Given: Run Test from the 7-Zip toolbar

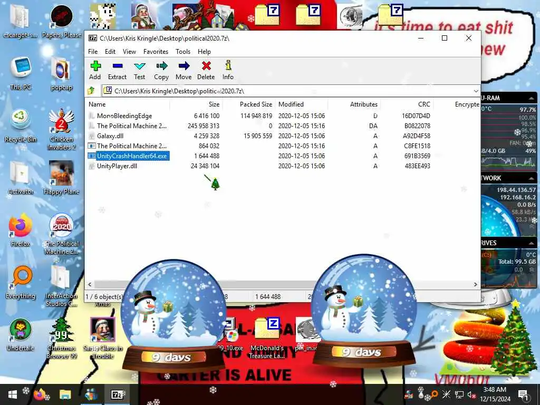Looking at the screenshot, I should [139, 70].
